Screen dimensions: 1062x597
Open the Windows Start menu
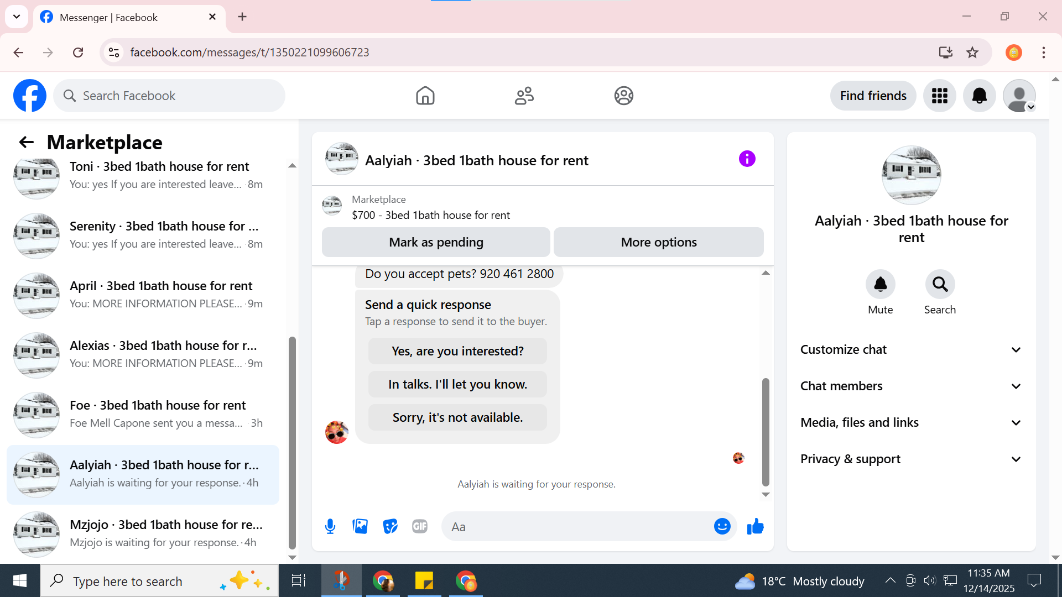coord(20,580)
